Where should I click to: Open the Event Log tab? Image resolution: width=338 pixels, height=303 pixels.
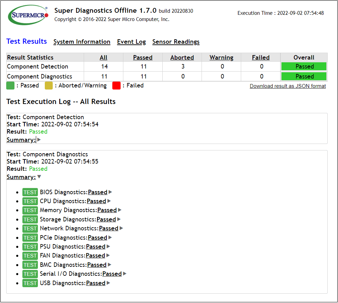coord(131,42)
